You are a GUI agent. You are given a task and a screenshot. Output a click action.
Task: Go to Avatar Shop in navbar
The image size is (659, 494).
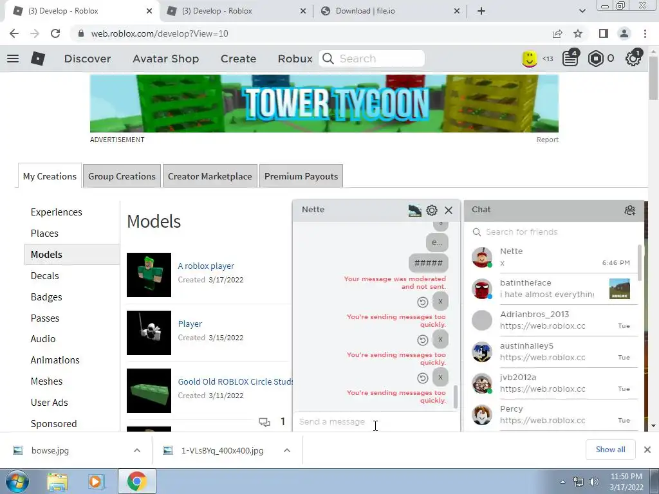(x=165, y=59)
